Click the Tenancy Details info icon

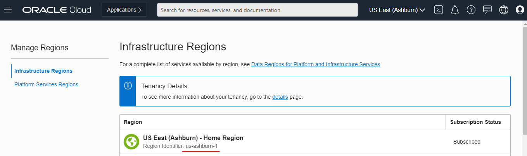click(128, 86)
